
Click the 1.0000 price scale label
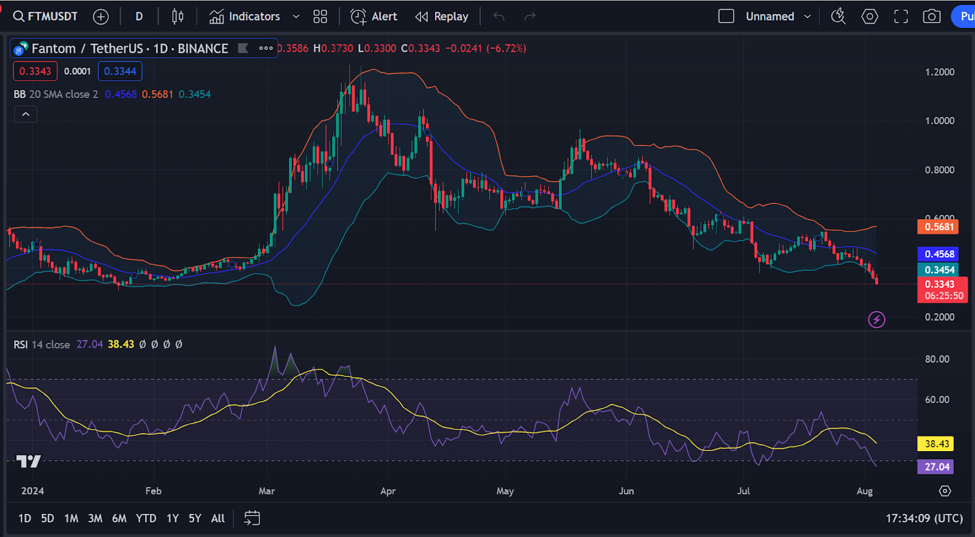940,121
